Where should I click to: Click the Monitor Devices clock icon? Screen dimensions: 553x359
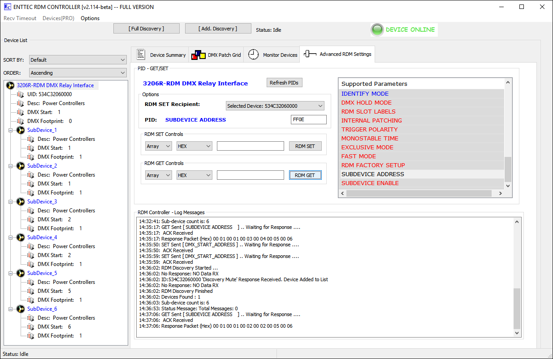pos(253,55)
